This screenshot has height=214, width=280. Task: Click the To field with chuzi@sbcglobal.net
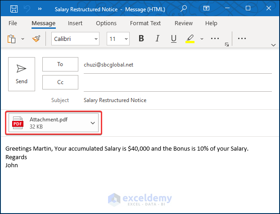click(x=178, y=65)
